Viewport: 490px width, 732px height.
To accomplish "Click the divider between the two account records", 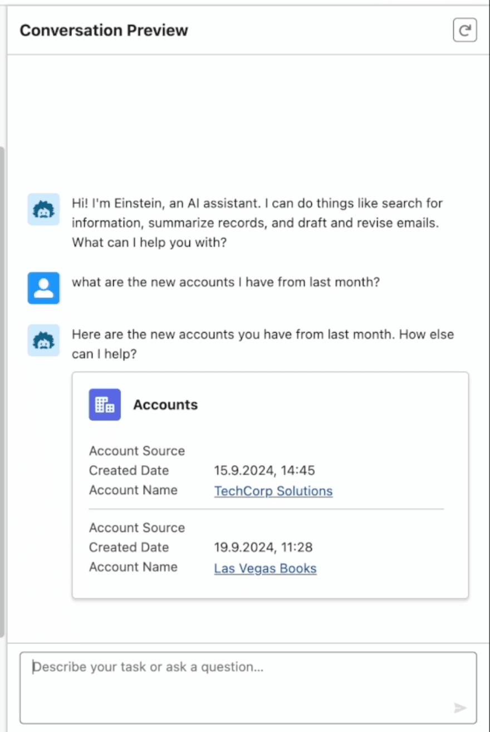I will pyautogui.click(x=266, y=509).
